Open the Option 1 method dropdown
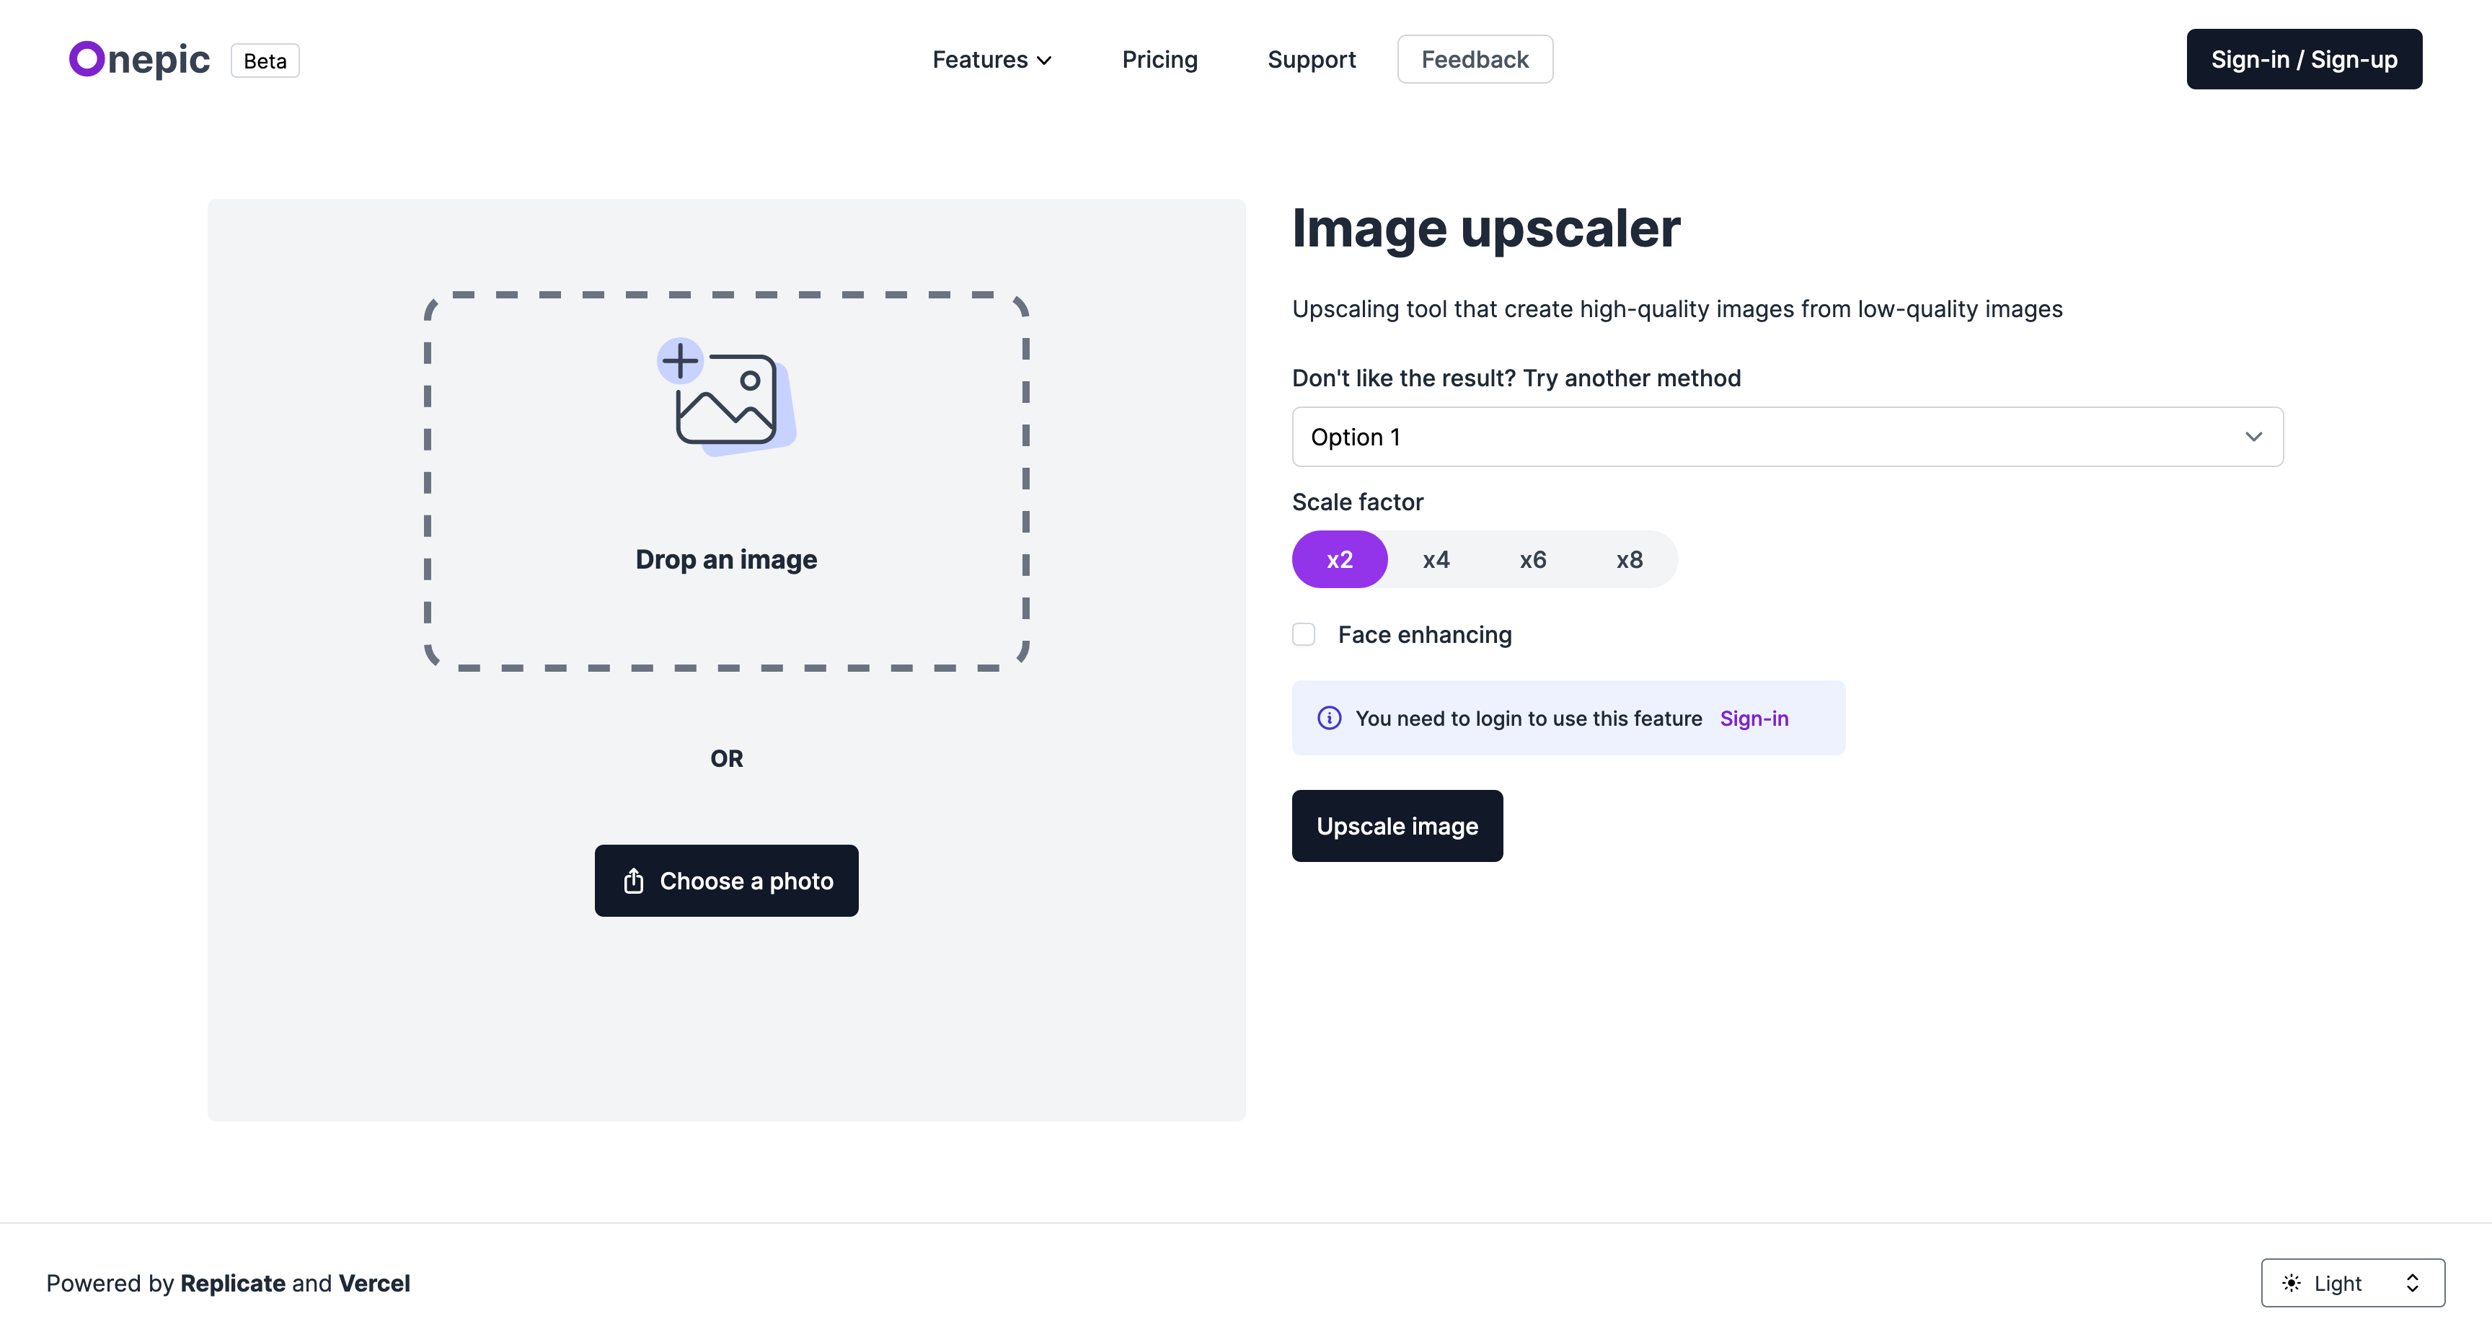2492x1342 pixels. (1787, 437)
